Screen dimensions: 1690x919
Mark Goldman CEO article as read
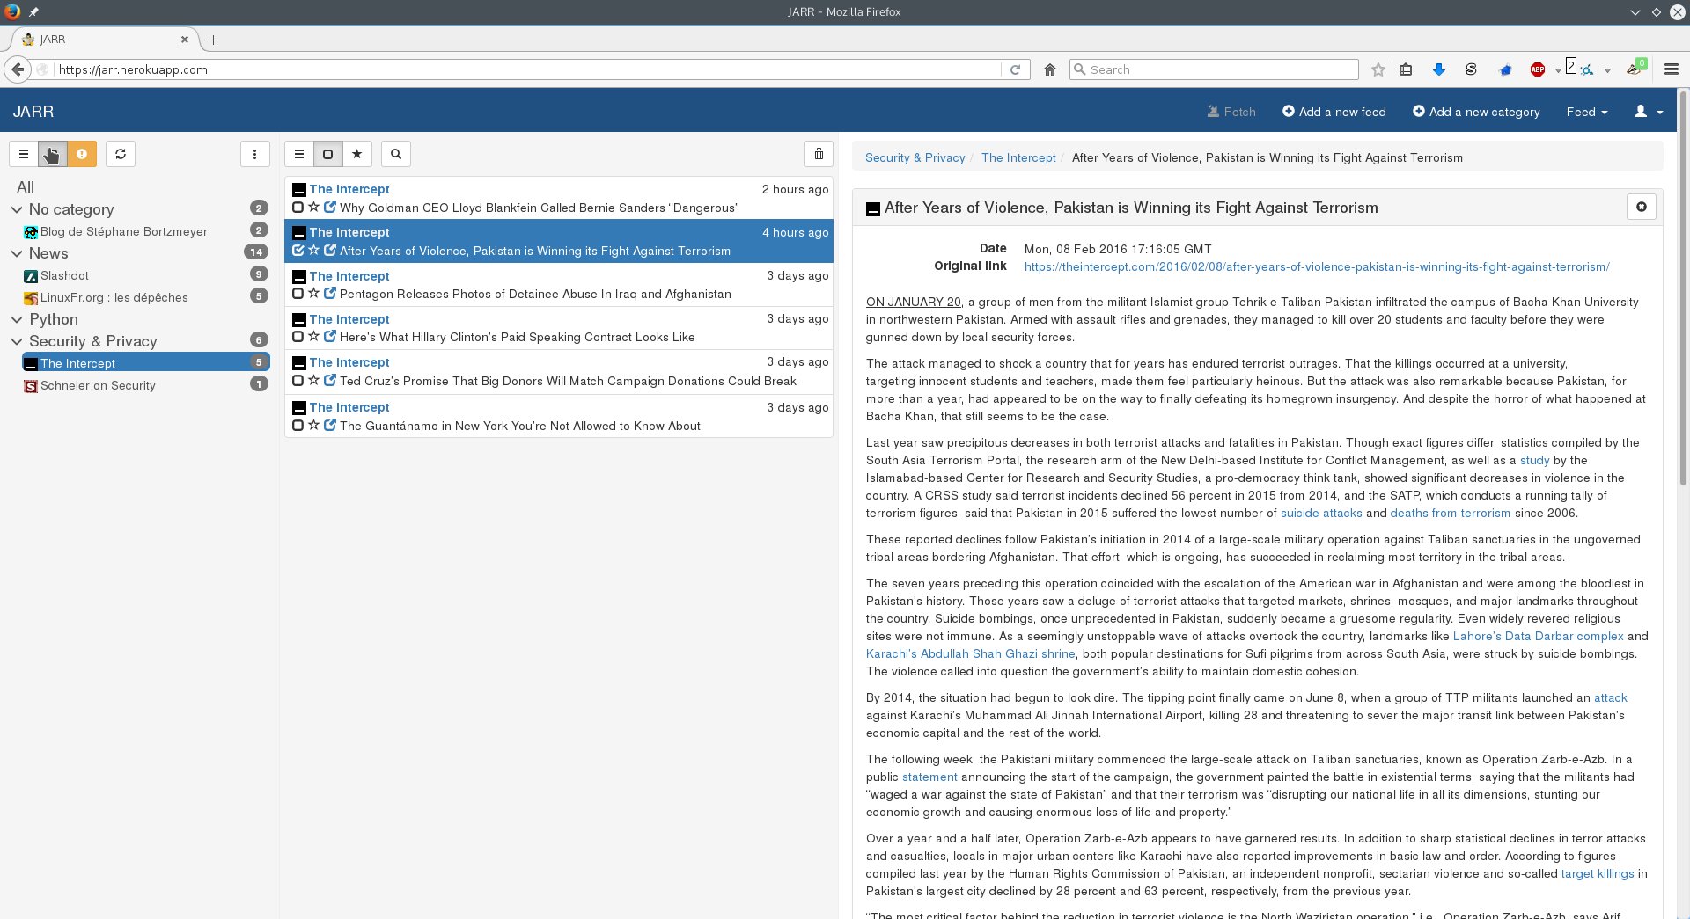[298, 208]
